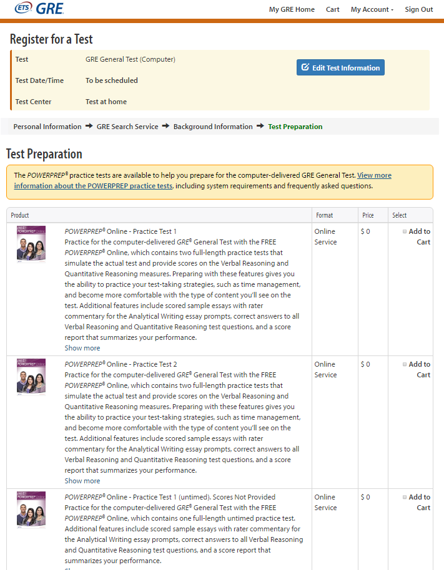This screenshot has width=444, height=570.
Task: Click the Personal Information breadcrumb step
Action: 47,127
